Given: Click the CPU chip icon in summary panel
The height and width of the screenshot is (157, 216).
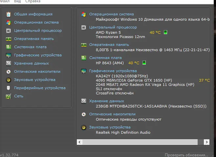Looking at the screenshot, I should coord(84,28).
